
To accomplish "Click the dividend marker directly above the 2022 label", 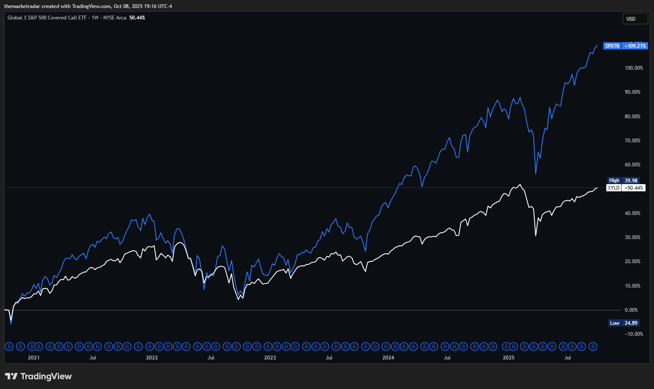I will pyautogui.click(x=150, y=347).
